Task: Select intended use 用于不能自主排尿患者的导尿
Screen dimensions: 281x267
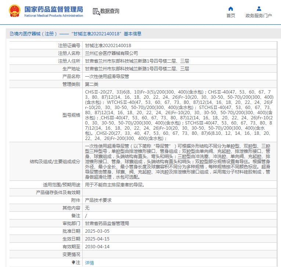Action: [x=115, y=185]
